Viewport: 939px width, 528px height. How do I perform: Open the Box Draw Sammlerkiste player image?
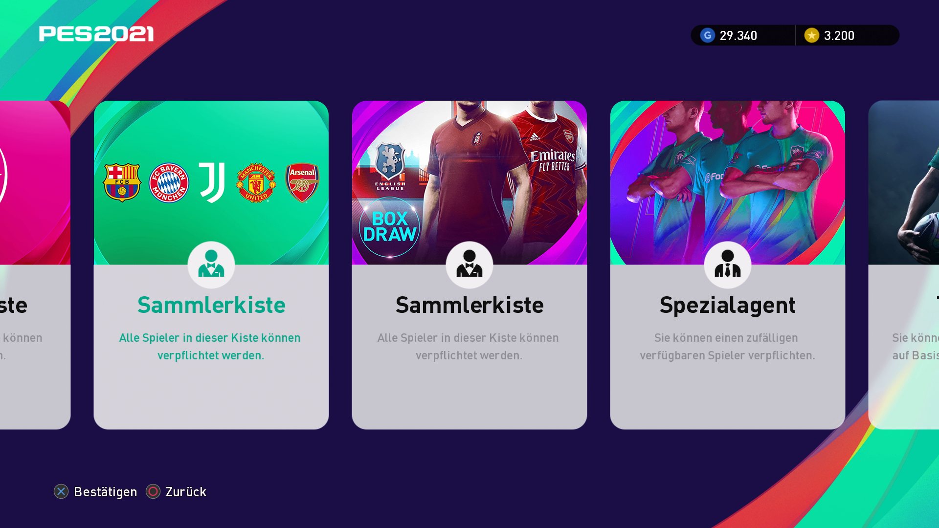tap(469, 182)
